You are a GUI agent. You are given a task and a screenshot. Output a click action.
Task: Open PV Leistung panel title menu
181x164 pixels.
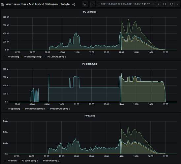[90, 12]
